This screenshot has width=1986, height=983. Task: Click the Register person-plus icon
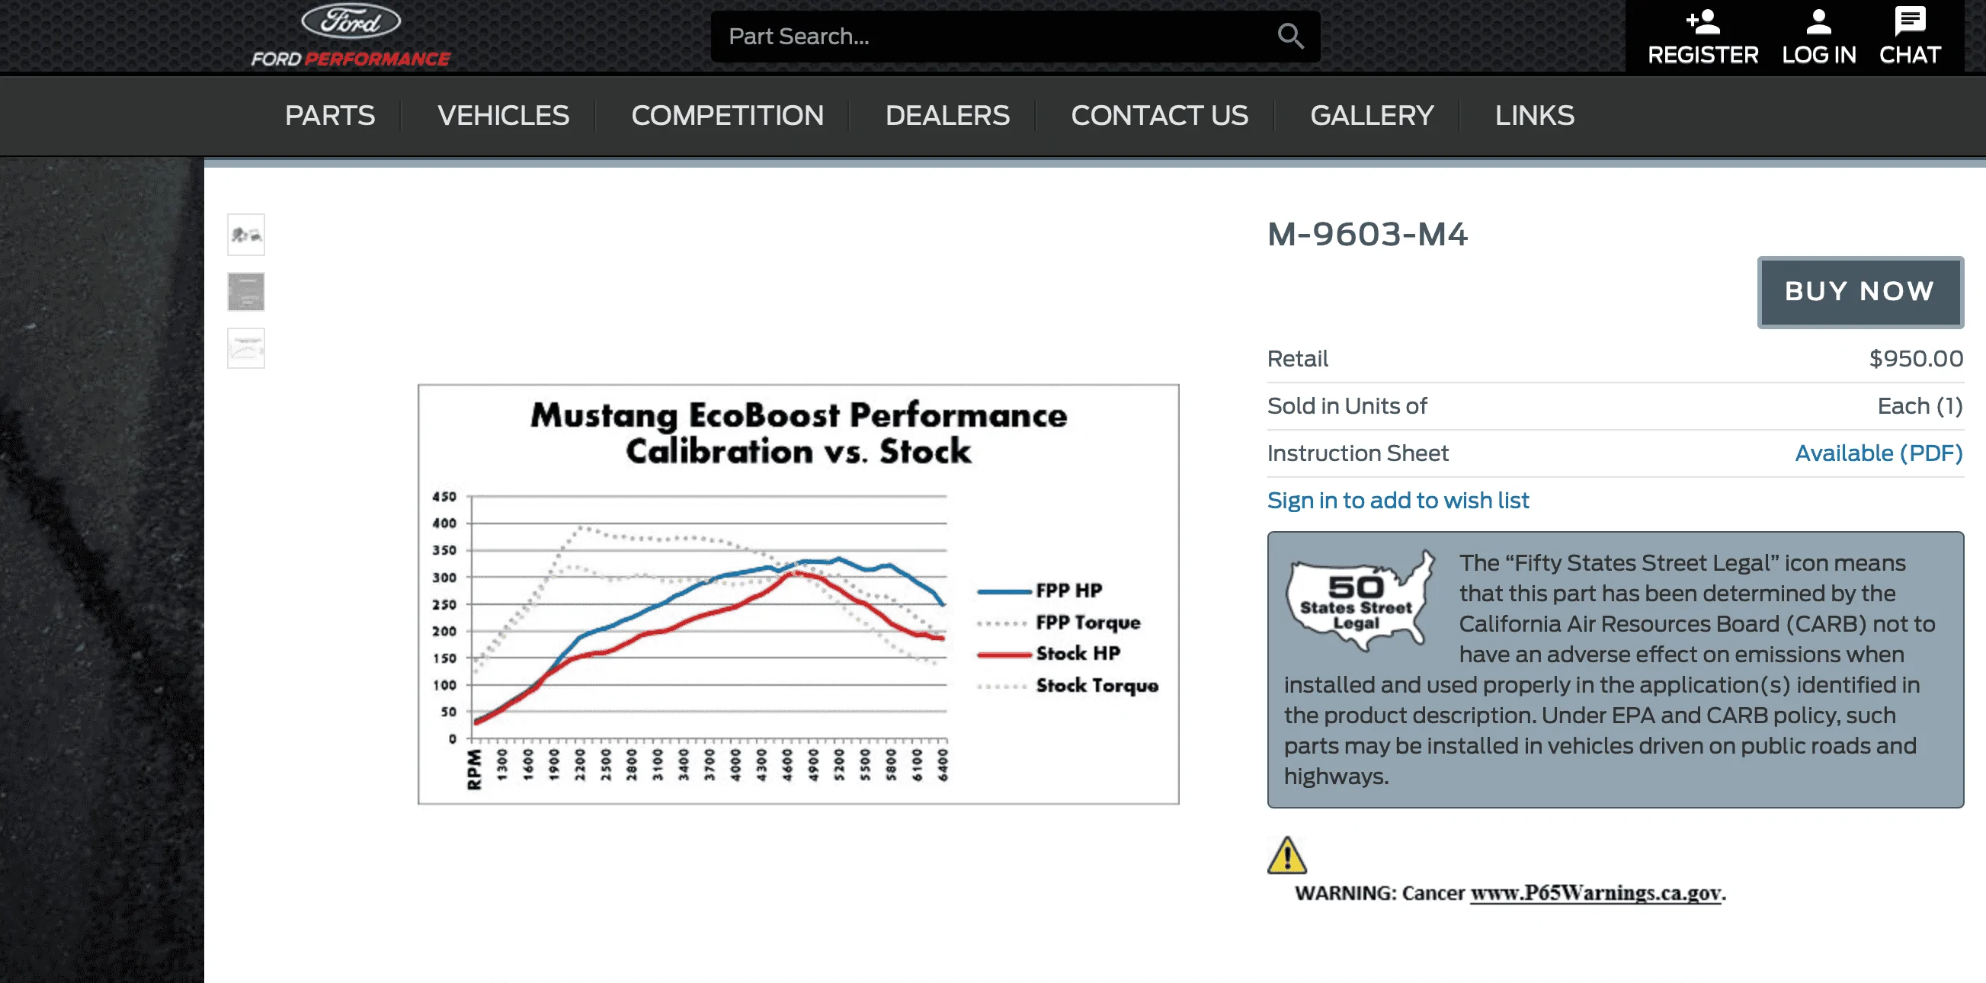click(1703, 21)
